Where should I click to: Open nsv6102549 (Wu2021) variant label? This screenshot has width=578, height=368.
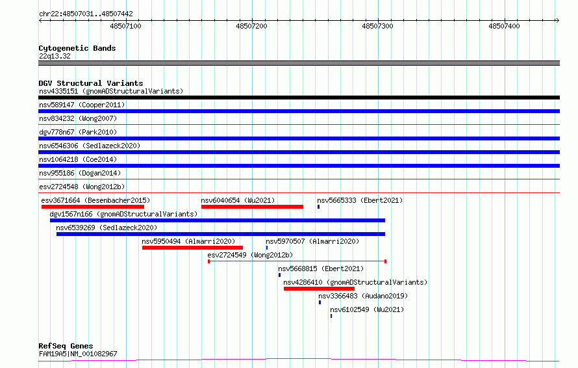[367, 309]
